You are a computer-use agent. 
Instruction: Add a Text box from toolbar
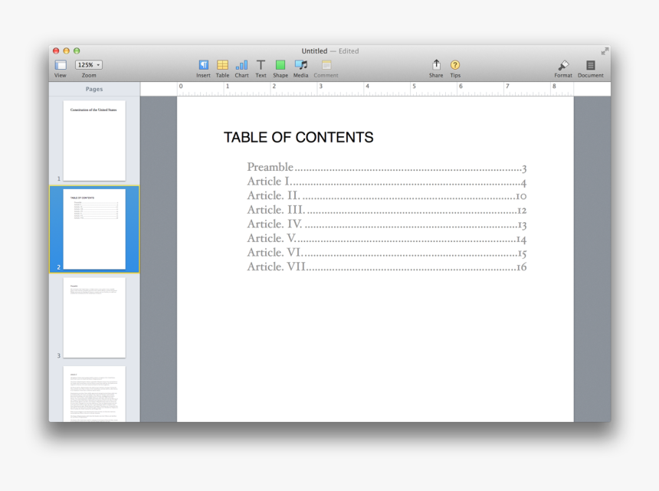(261, 64)
